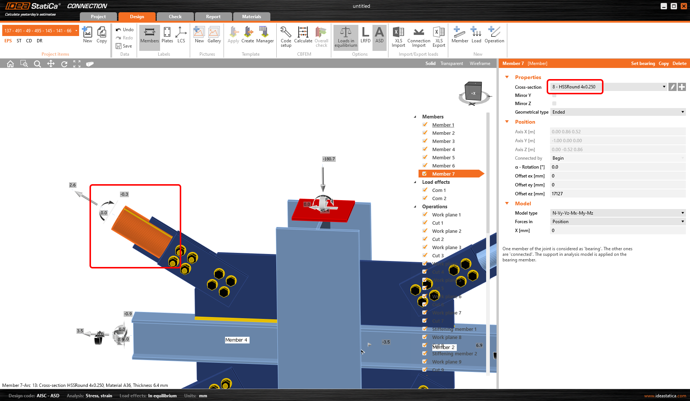Click the Calculate icon in CBFEM group
Image resolution: width=690 pixels, height=401 pixels.
pyautogui.click(x=303, y=35)
